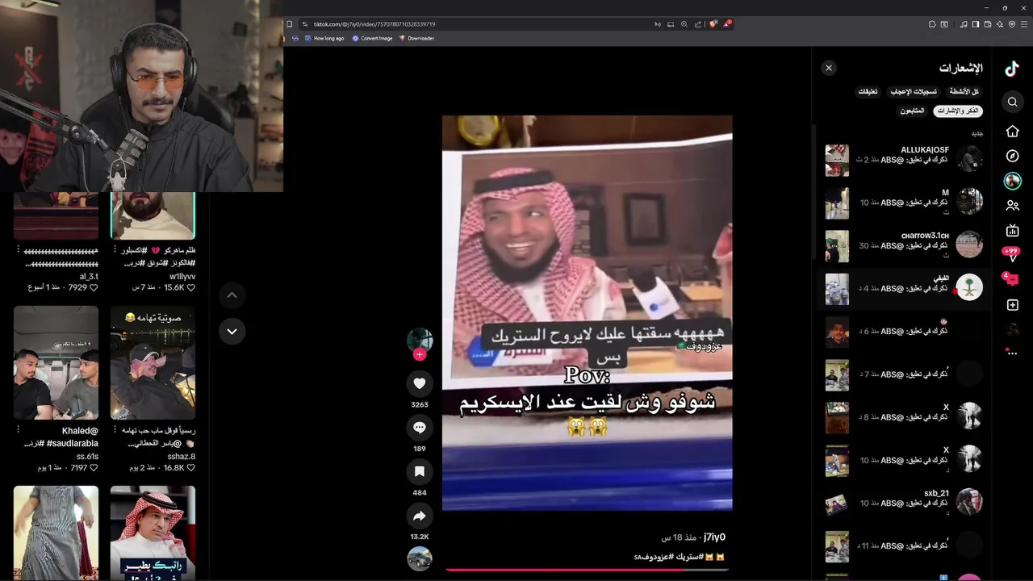Toggle the browser sidebar panel icon
This screenshot has height=581, width=1033.
click(976, 24)
